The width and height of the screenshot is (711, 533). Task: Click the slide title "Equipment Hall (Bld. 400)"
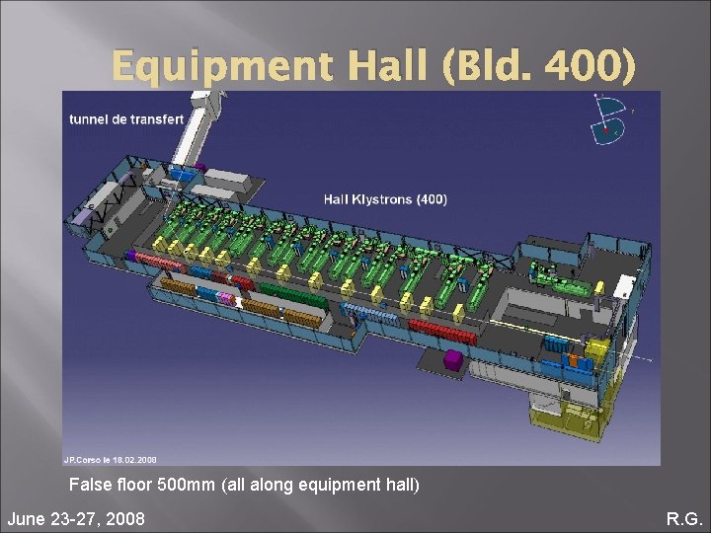click(373, 67)
